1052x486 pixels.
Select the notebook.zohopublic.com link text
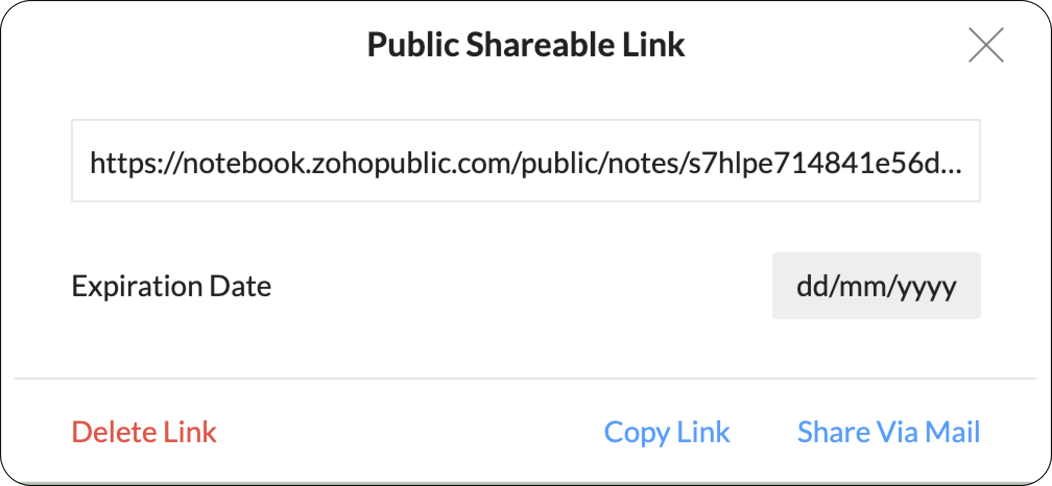(x=525, y=163)
